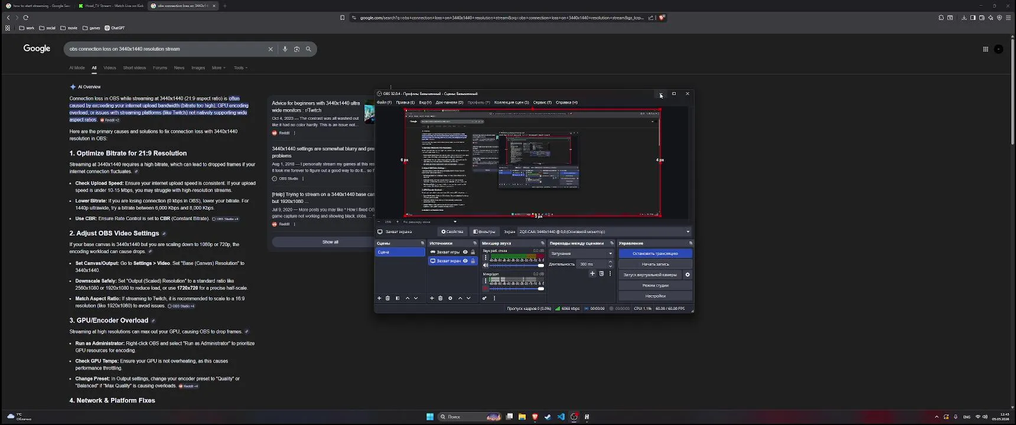Add a scene transition with plus icon
The width and height of the screenshot is (1016, 425).
[x=592, y=273]
